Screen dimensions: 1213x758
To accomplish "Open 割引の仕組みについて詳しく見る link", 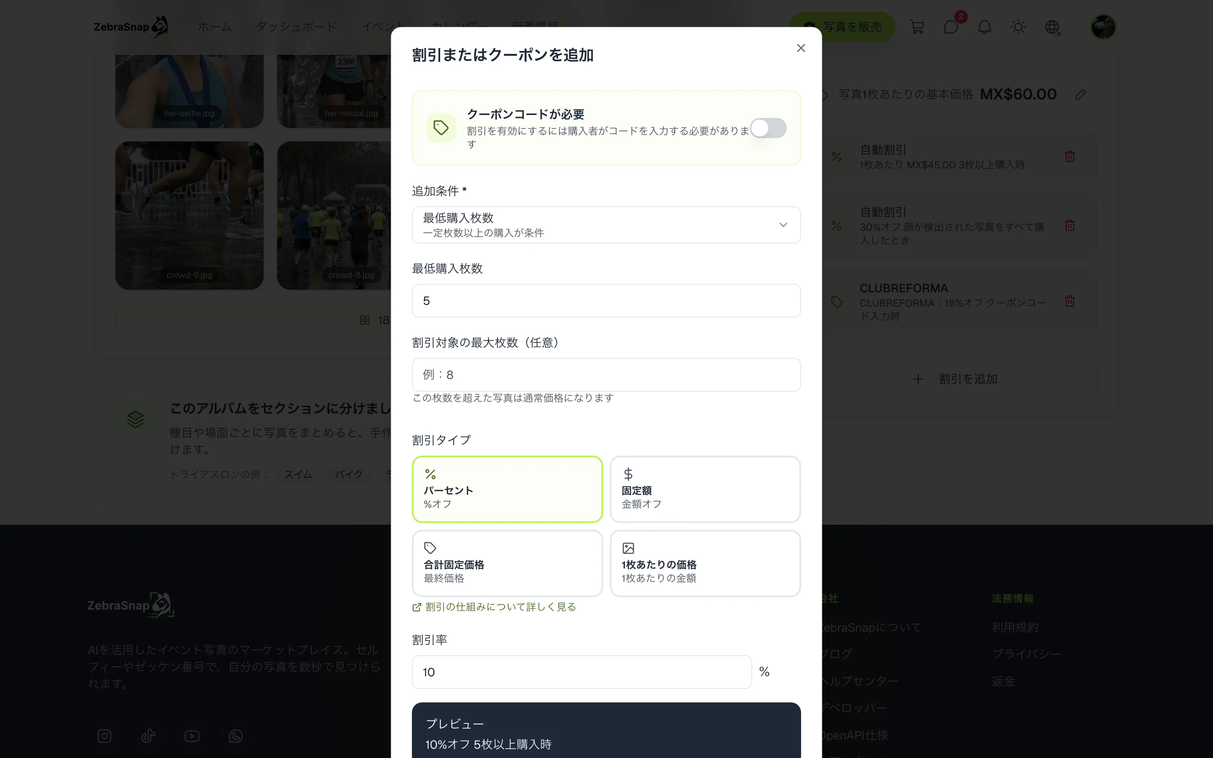I will [x=494, y=607].
